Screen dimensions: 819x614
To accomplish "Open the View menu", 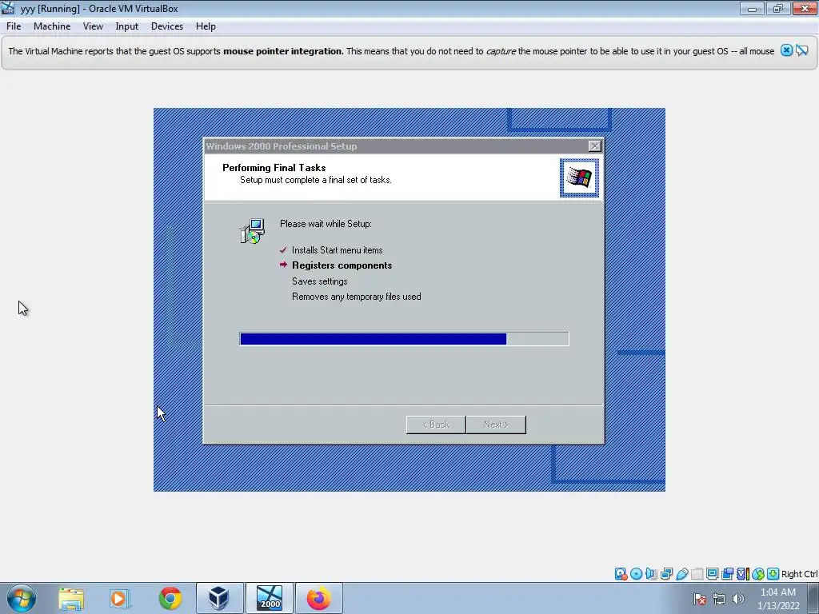I will (x=93, y=26).
